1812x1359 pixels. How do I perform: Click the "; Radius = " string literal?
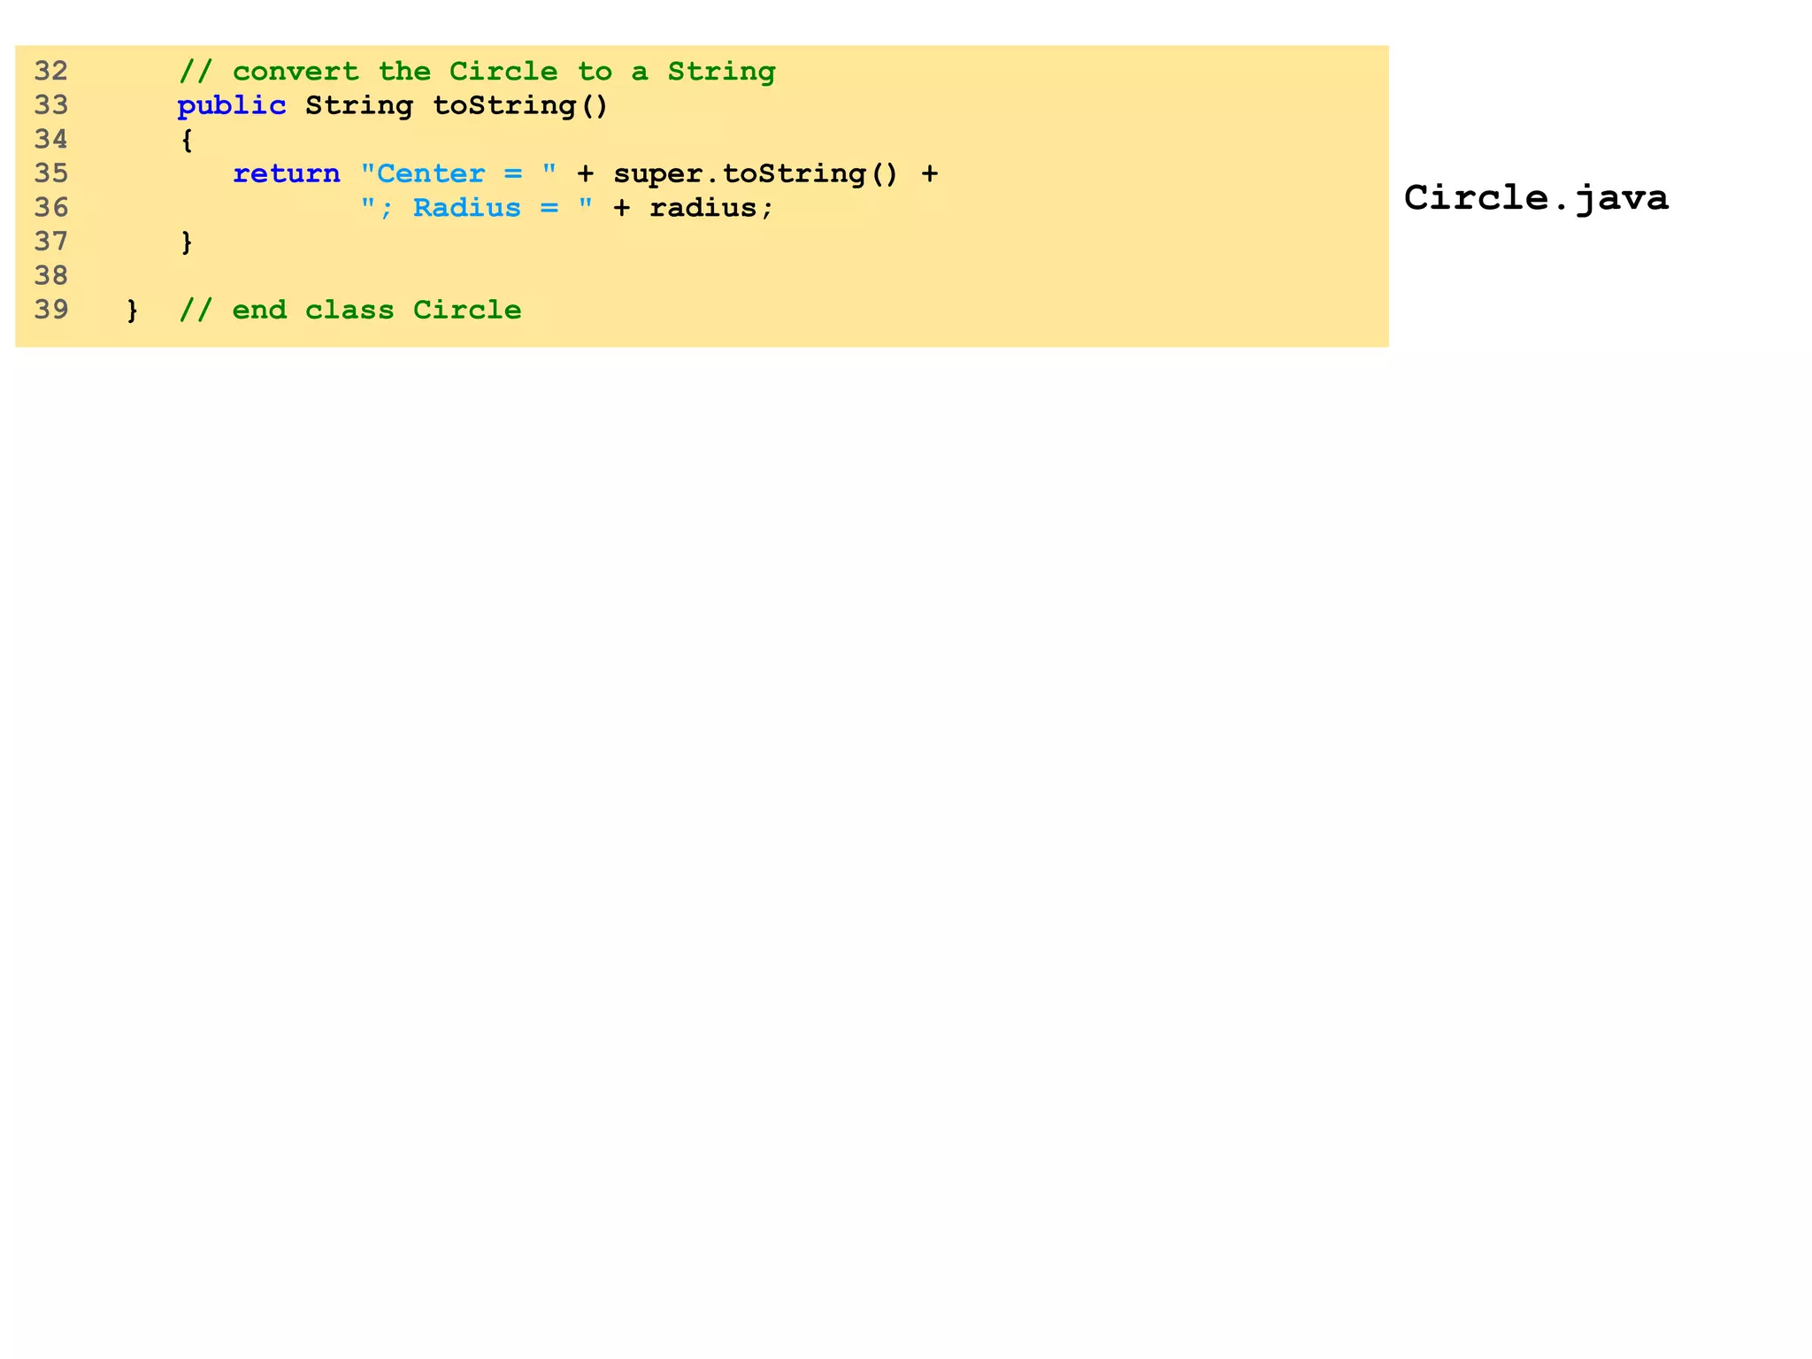click(x=476, y=208)
